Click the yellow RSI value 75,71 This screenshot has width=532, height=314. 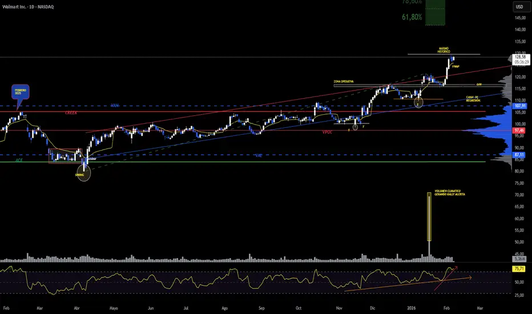tap(519, 269)
